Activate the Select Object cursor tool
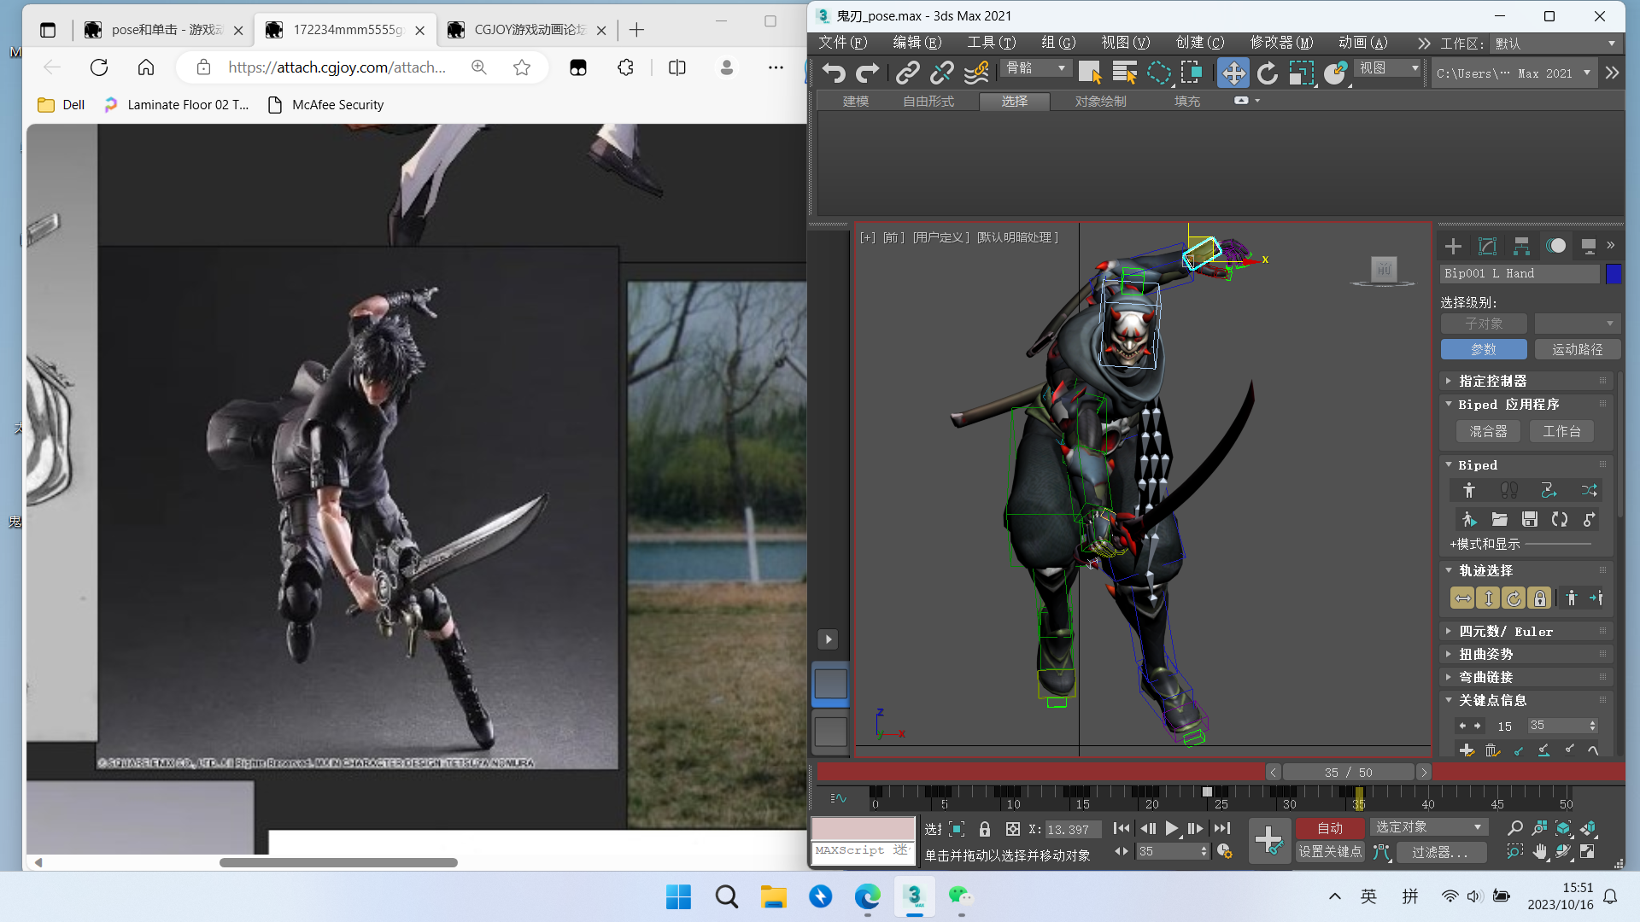1640x922 pixels. tap(1090, 73)
